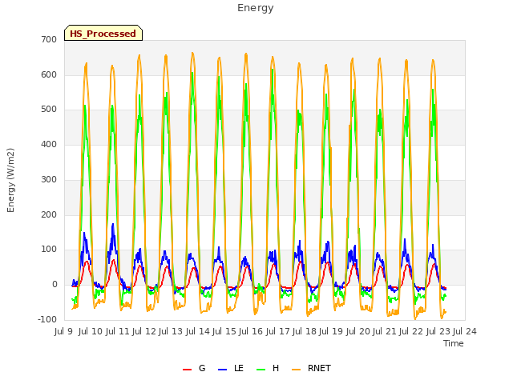Select the H legend label
Screen dimensions: 513x384
[276, 368]
